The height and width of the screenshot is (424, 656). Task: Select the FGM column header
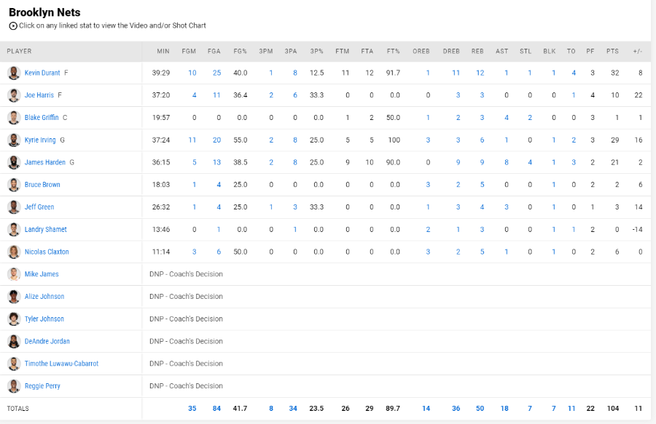(x=189, y=52)
